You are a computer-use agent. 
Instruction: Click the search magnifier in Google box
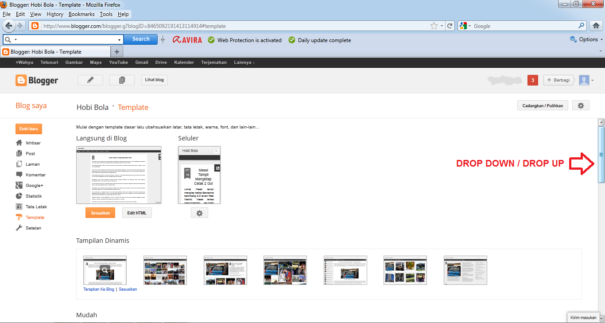pos(582,26)
